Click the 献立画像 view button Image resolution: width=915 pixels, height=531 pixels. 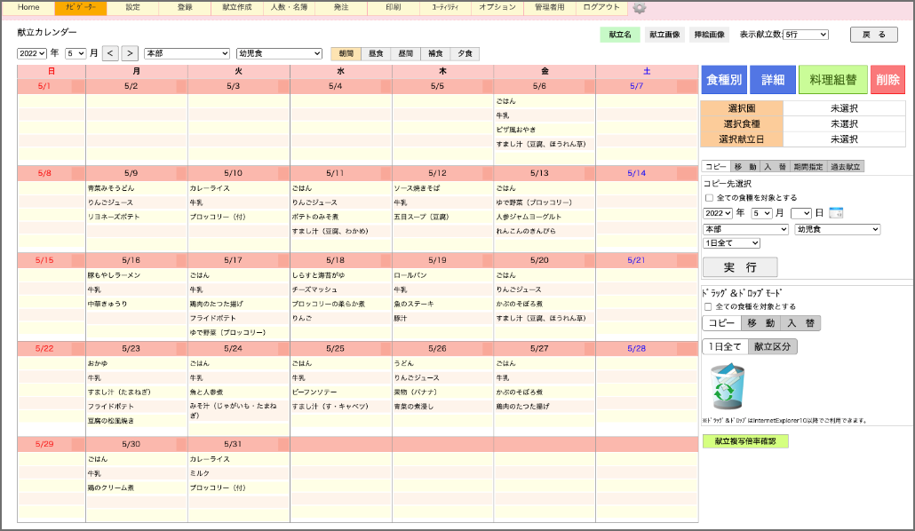[664, 35]
